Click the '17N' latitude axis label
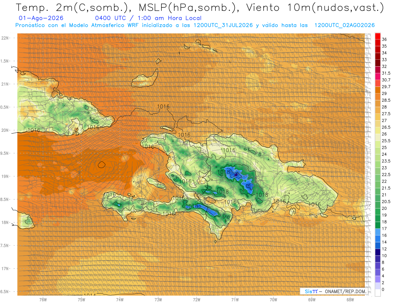Image resolution: width=393 pixels, height=304 pixels. (5, 269)
